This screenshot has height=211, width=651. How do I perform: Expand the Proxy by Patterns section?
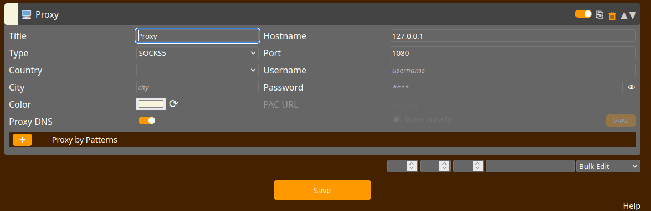(x=322, y=140)
